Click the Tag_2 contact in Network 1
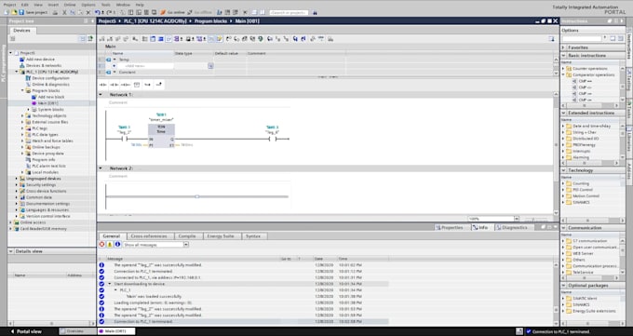 [x=125, y=139]
